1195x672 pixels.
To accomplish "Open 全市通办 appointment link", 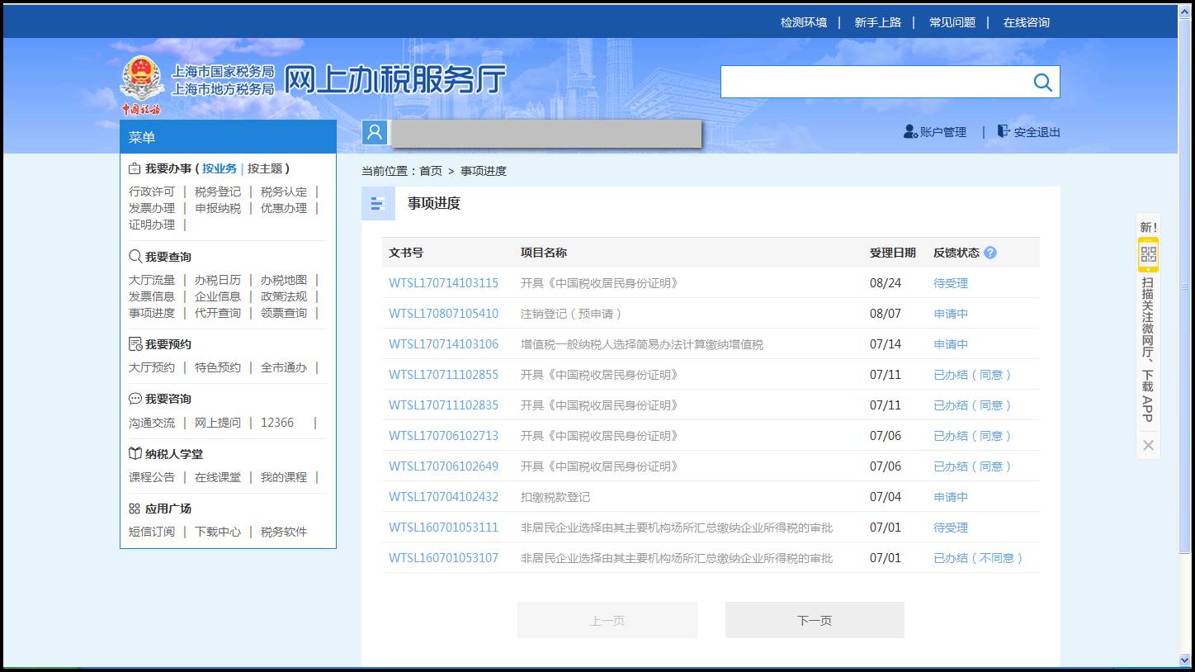I will [284, 367].
